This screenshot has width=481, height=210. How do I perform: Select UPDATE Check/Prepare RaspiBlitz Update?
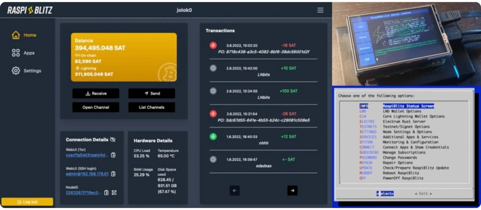404,168
